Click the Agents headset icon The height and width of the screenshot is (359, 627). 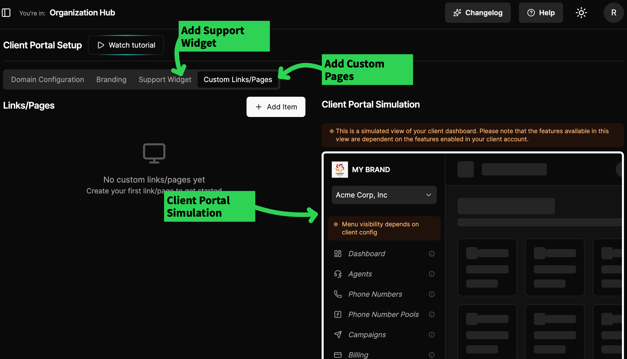pyautogui.click(x=338, y=274)
